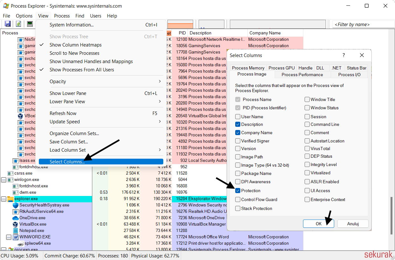Confirm Select Columns with OK
395x260 pixels.
pyautogui.click(x=319, y=224)
